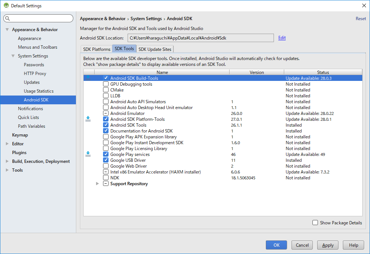This screenshot has width=370, height=254.
Task: Toggle Android Emulator checkbox
Action: [106, 113]
